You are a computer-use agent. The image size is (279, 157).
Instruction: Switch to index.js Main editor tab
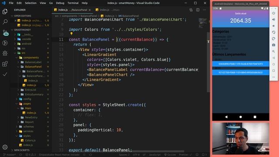click(x=108, y=10)
